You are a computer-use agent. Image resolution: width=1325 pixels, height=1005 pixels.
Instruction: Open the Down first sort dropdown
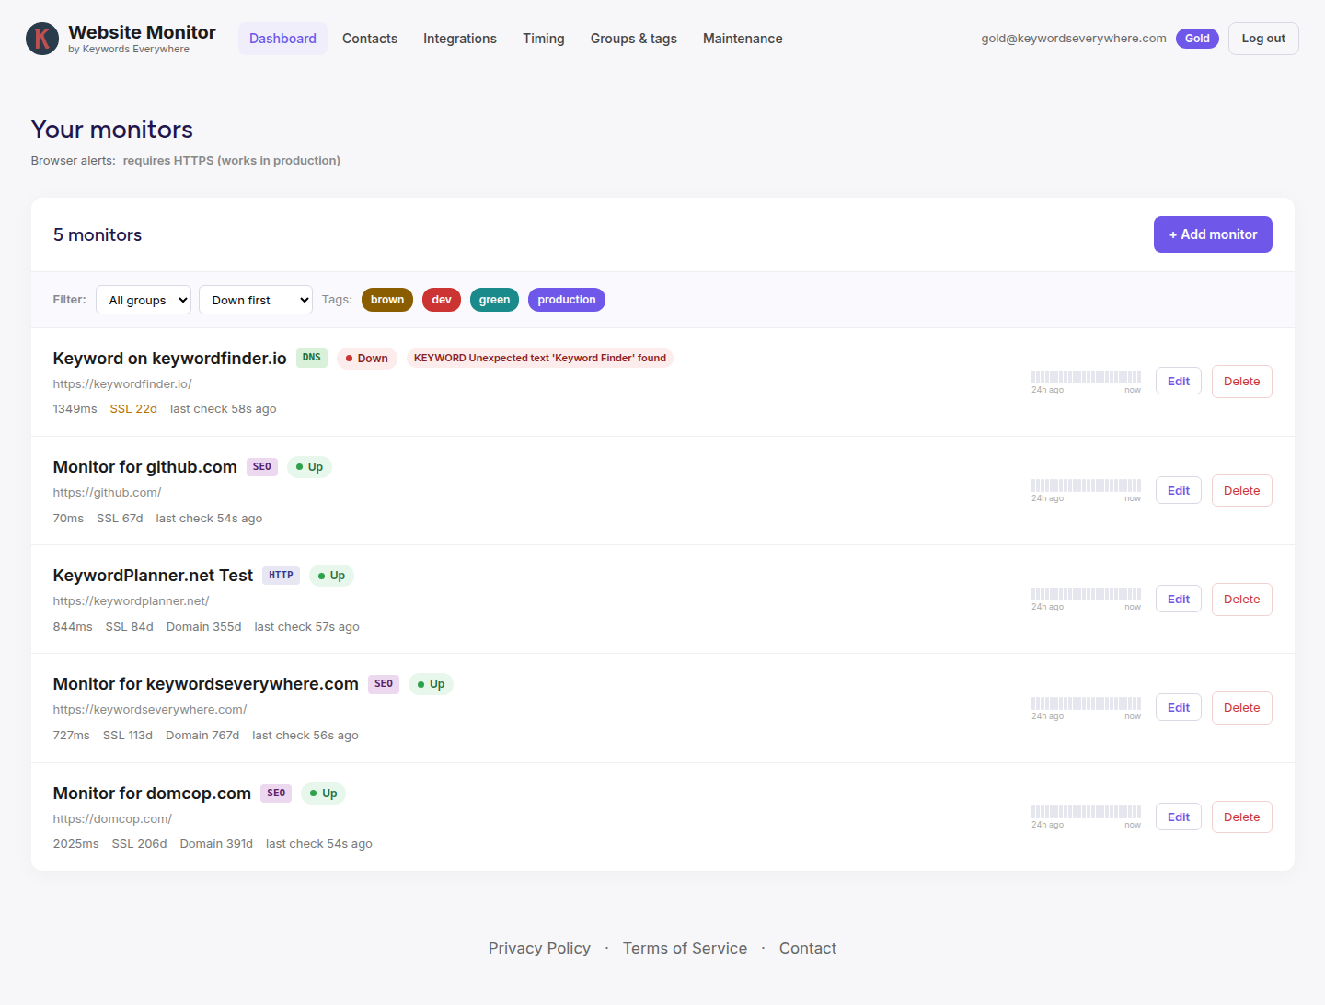click(x=256, y=300)
